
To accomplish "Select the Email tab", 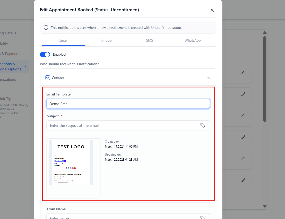I will 63,40.
